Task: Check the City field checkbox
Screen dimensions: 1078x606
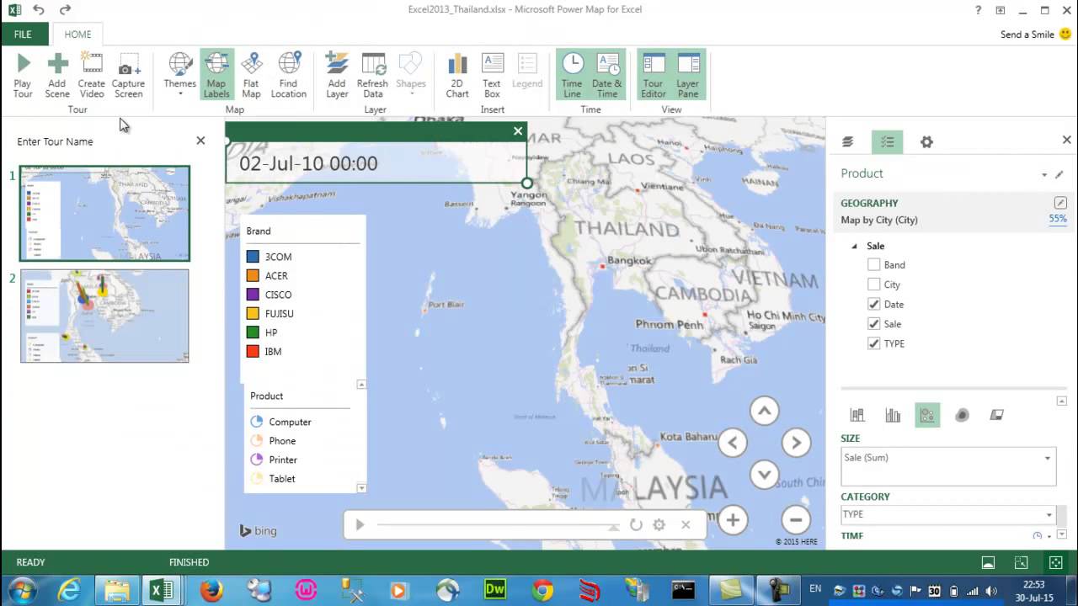Action: coord(873,284)
